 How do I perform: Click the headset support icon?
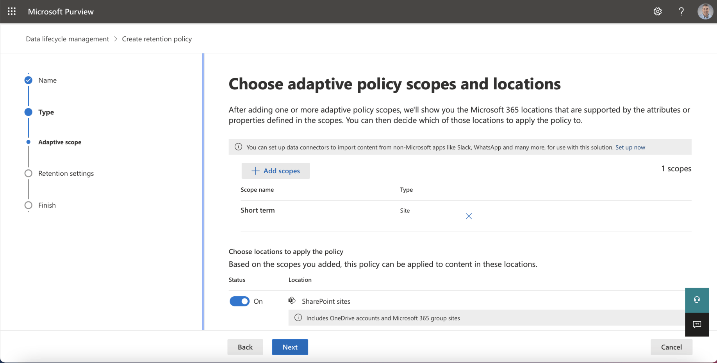pos(697,300)
